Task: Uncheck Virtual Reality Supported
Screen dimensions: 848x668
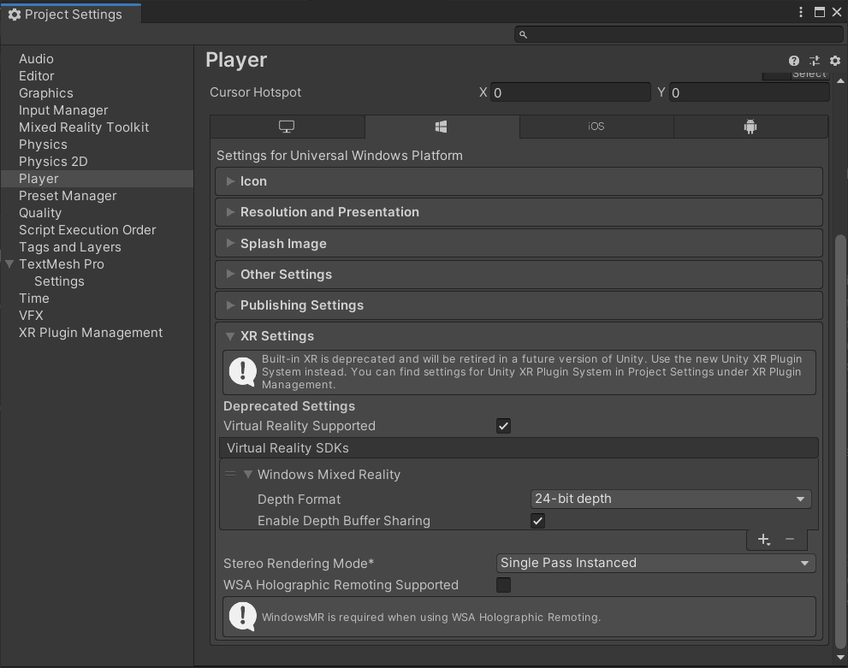Action: click(503, 426)
